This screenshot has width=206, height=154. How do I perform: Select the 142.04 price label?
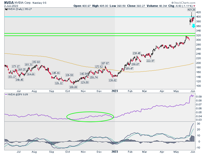(84, 74)
